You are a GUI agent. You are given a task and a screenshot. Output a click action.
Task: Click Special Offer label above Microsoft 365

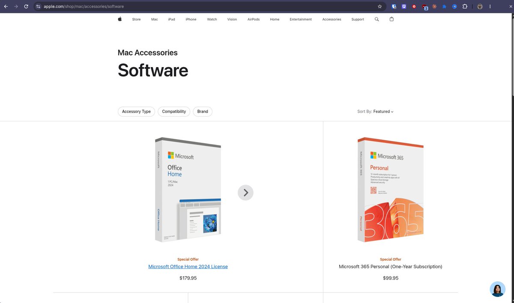point(391,259)
